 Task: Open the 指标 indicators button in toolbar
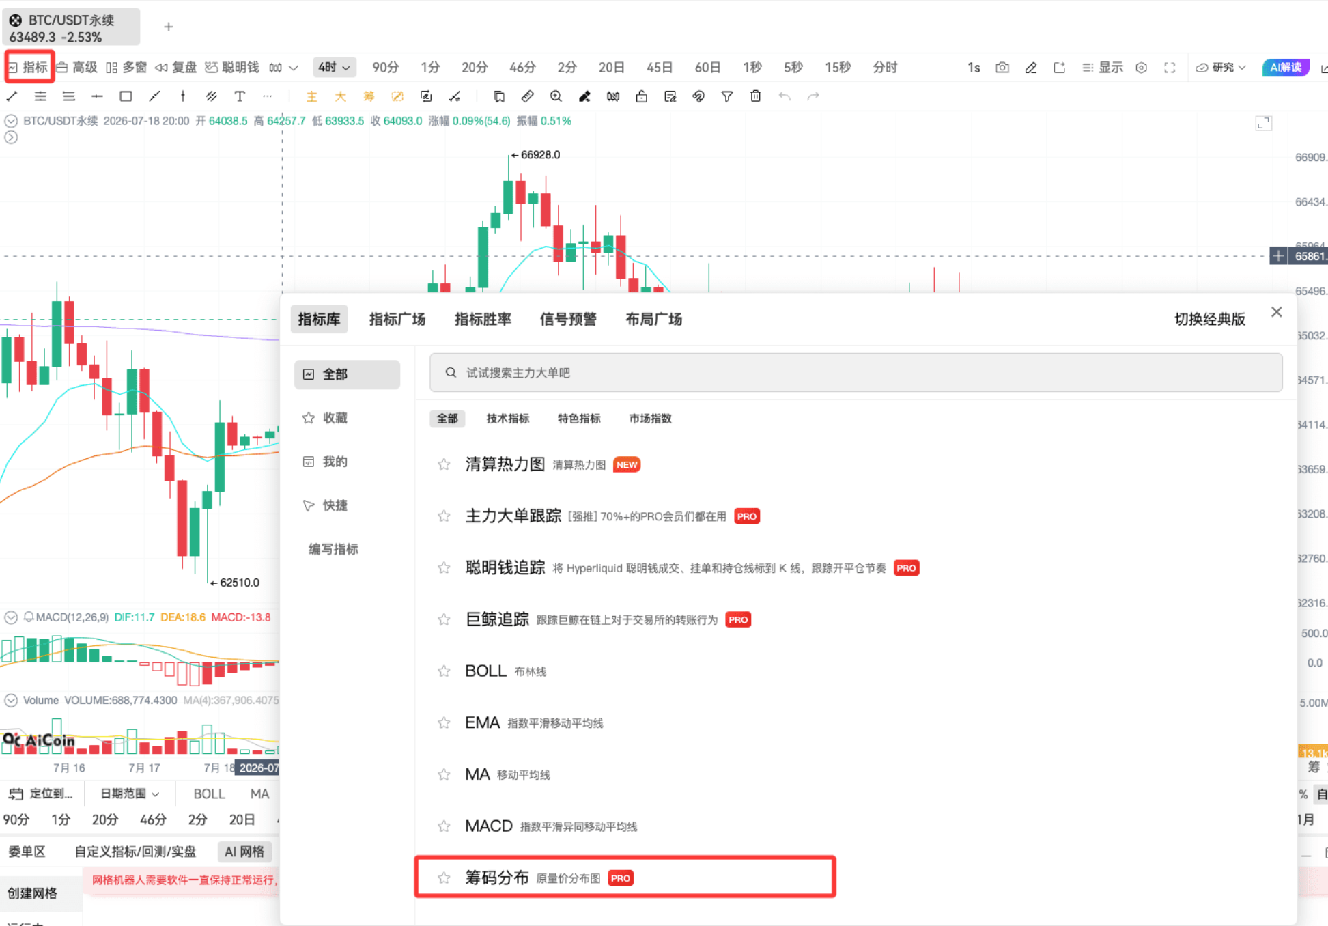pyautogui.click(x=29, y=68)
